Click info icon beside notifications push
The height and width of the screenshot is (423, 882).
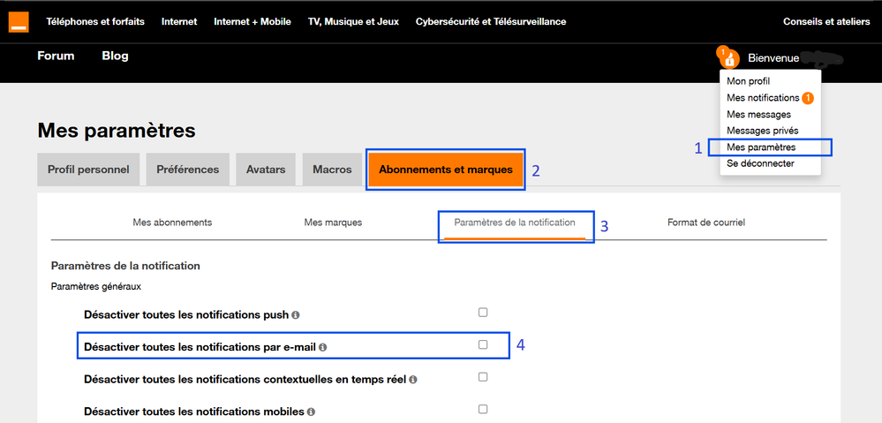[x=296, y=315]
